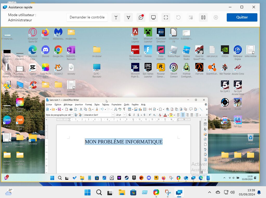
Task: Click the special character Omega icon
Action: (160, 109)
